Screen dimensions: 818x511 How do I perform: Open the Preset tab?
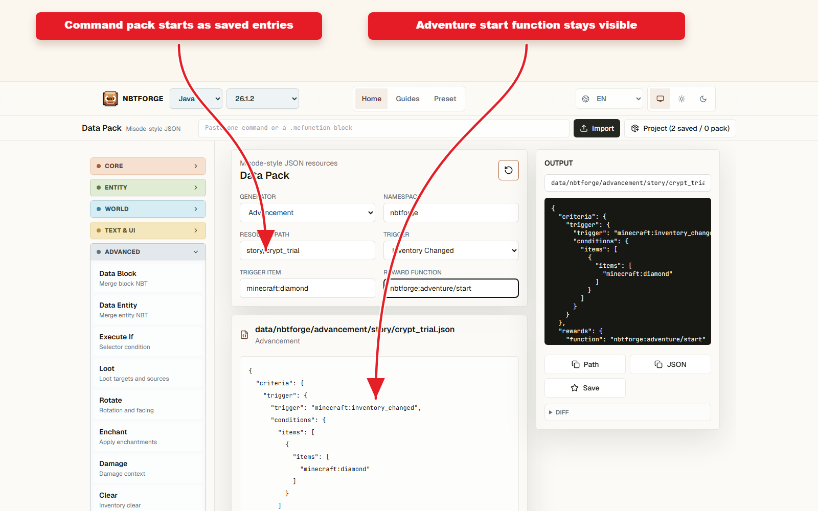(445, 99)
